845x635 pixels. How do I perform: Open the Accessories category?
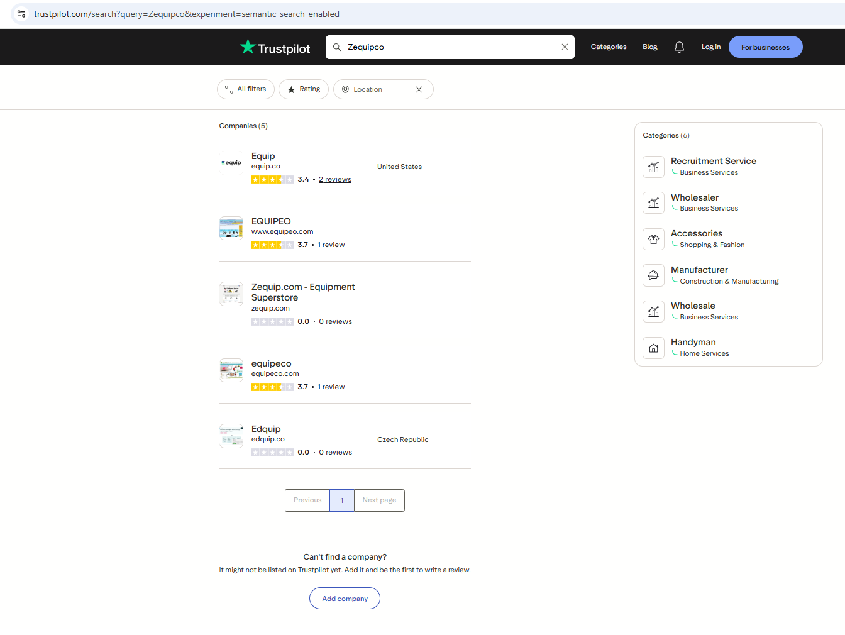tap(697, 233)
